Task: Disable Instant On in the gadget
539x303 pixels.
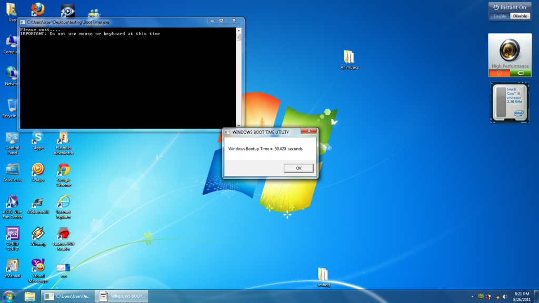Action: (520, 16)
